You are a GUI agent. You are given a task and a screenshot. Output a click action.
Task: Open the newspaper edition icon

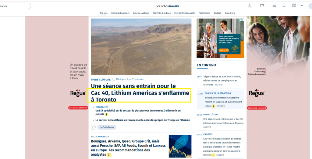tap(294, 5)
